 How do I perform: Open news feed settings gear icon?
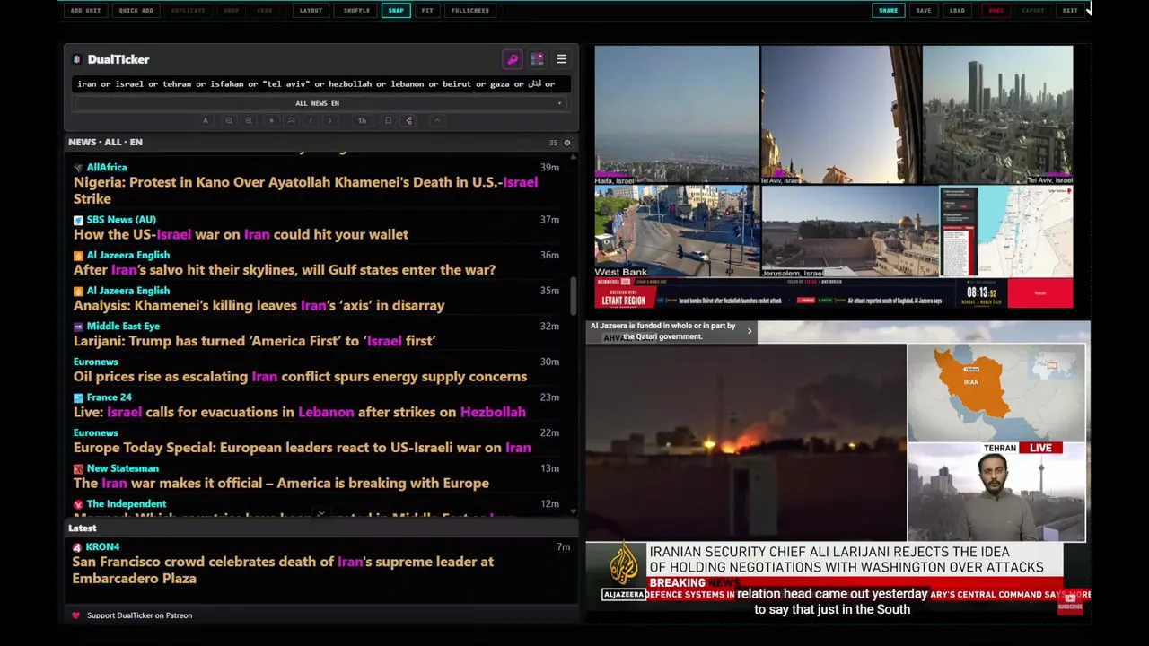[566, 143]
